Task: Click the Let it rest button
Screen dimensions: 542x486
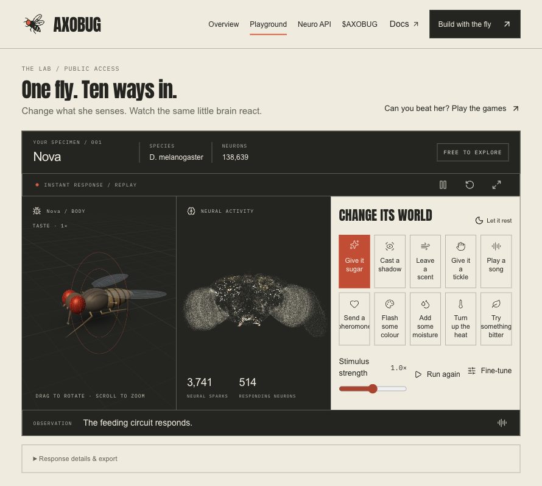Action: coord(494,221)
